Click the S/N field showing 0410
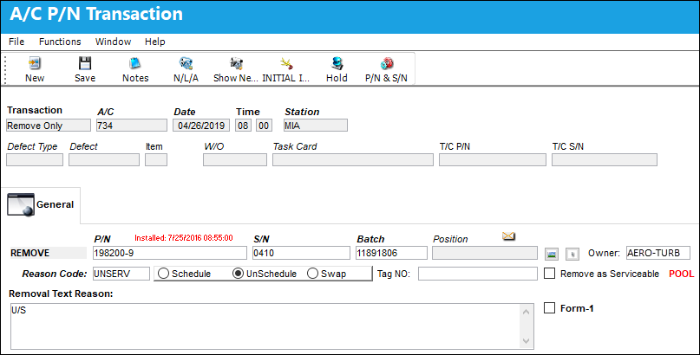The height and width of the screenshot is (355, 700). pyautogui.click(x=301, y=253)
